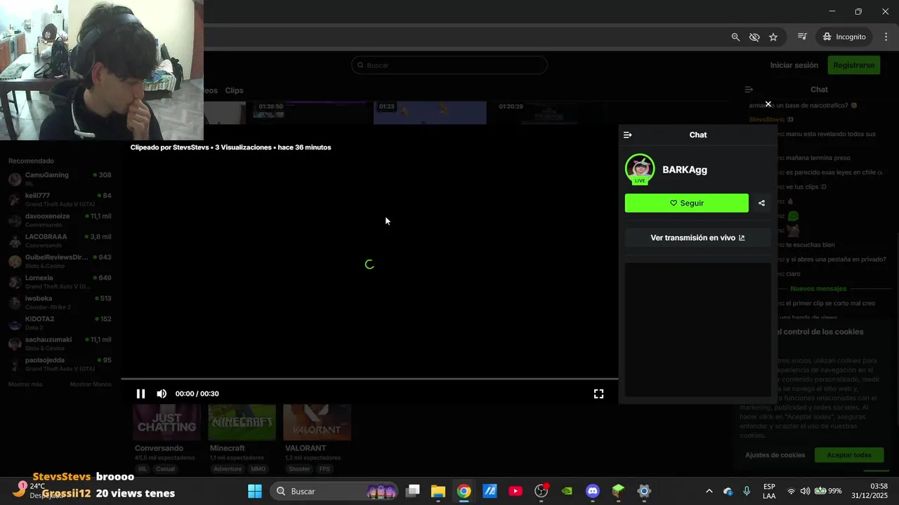Viewport: 899px width, 505px height.
Task: Open recommended channel paolaojedda
Action: pos(60,364)
